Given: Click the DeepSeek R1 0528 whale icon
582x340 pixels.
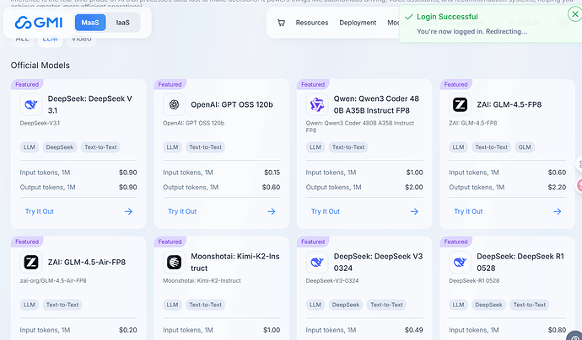Looking at the screenshot, I should tap(460, 263).
